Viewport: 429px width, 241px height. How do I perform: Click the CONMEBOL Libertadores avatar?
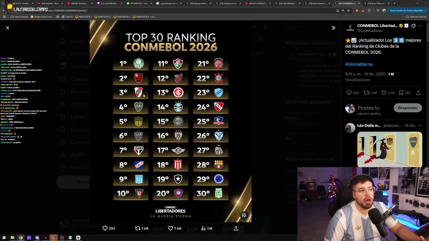(x=350, y=28)
